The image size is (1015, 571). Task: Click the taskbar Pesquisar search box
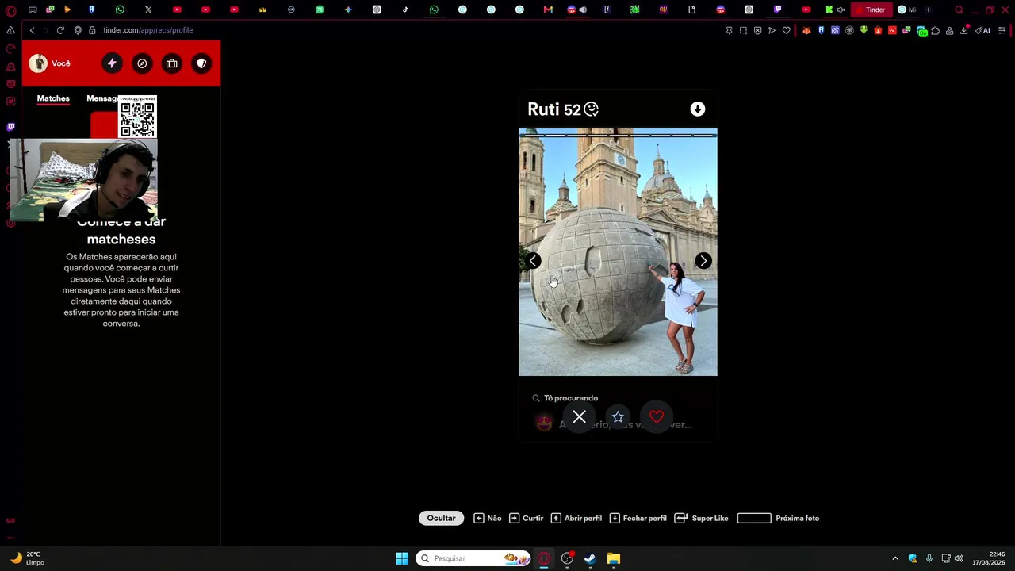point(473,558)
